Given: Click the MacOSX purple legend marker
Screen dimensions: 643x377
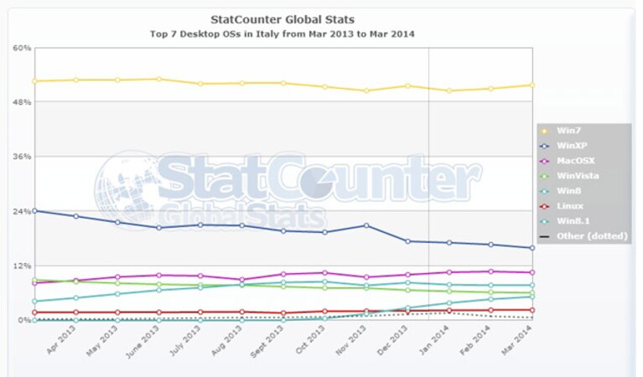Looking at the screenshot, I should 545,162.
